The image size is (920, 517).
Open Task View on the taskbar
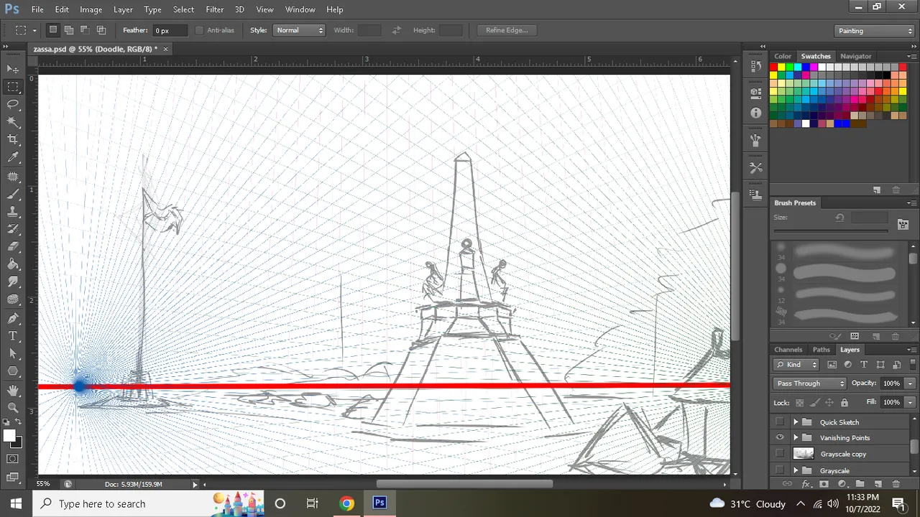point(312,503)
